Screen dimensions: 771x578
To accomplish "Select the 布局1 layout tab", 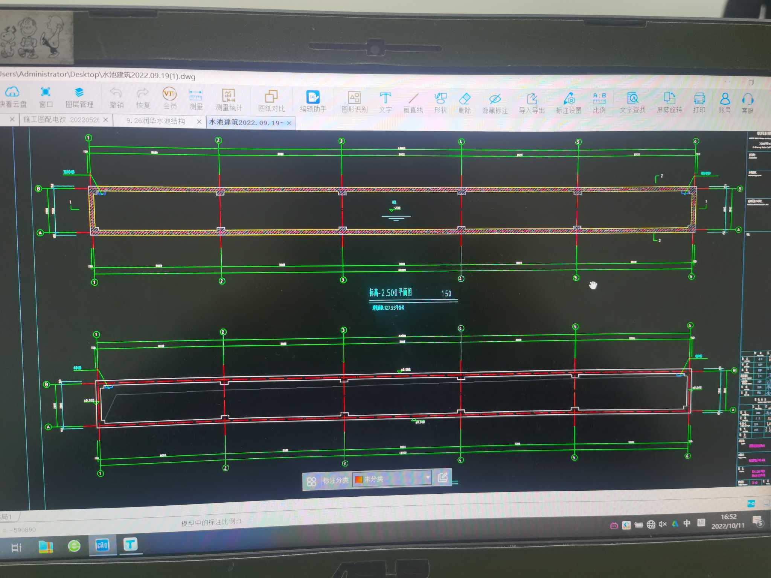I will coord(6,517).
